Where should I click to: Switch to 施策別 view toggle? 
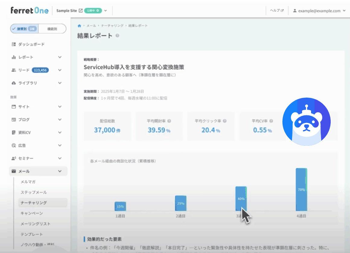pyautogui.click(x=24, y=29)
